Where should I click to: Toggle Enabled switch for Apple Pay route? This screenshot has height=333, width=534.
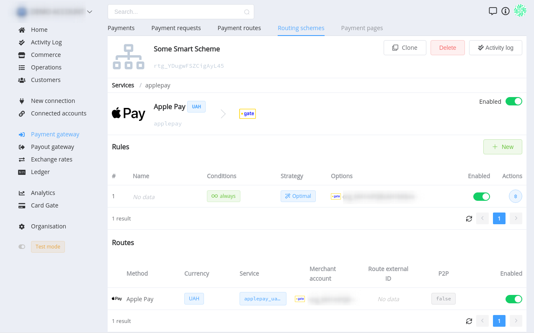click(514, 299)
